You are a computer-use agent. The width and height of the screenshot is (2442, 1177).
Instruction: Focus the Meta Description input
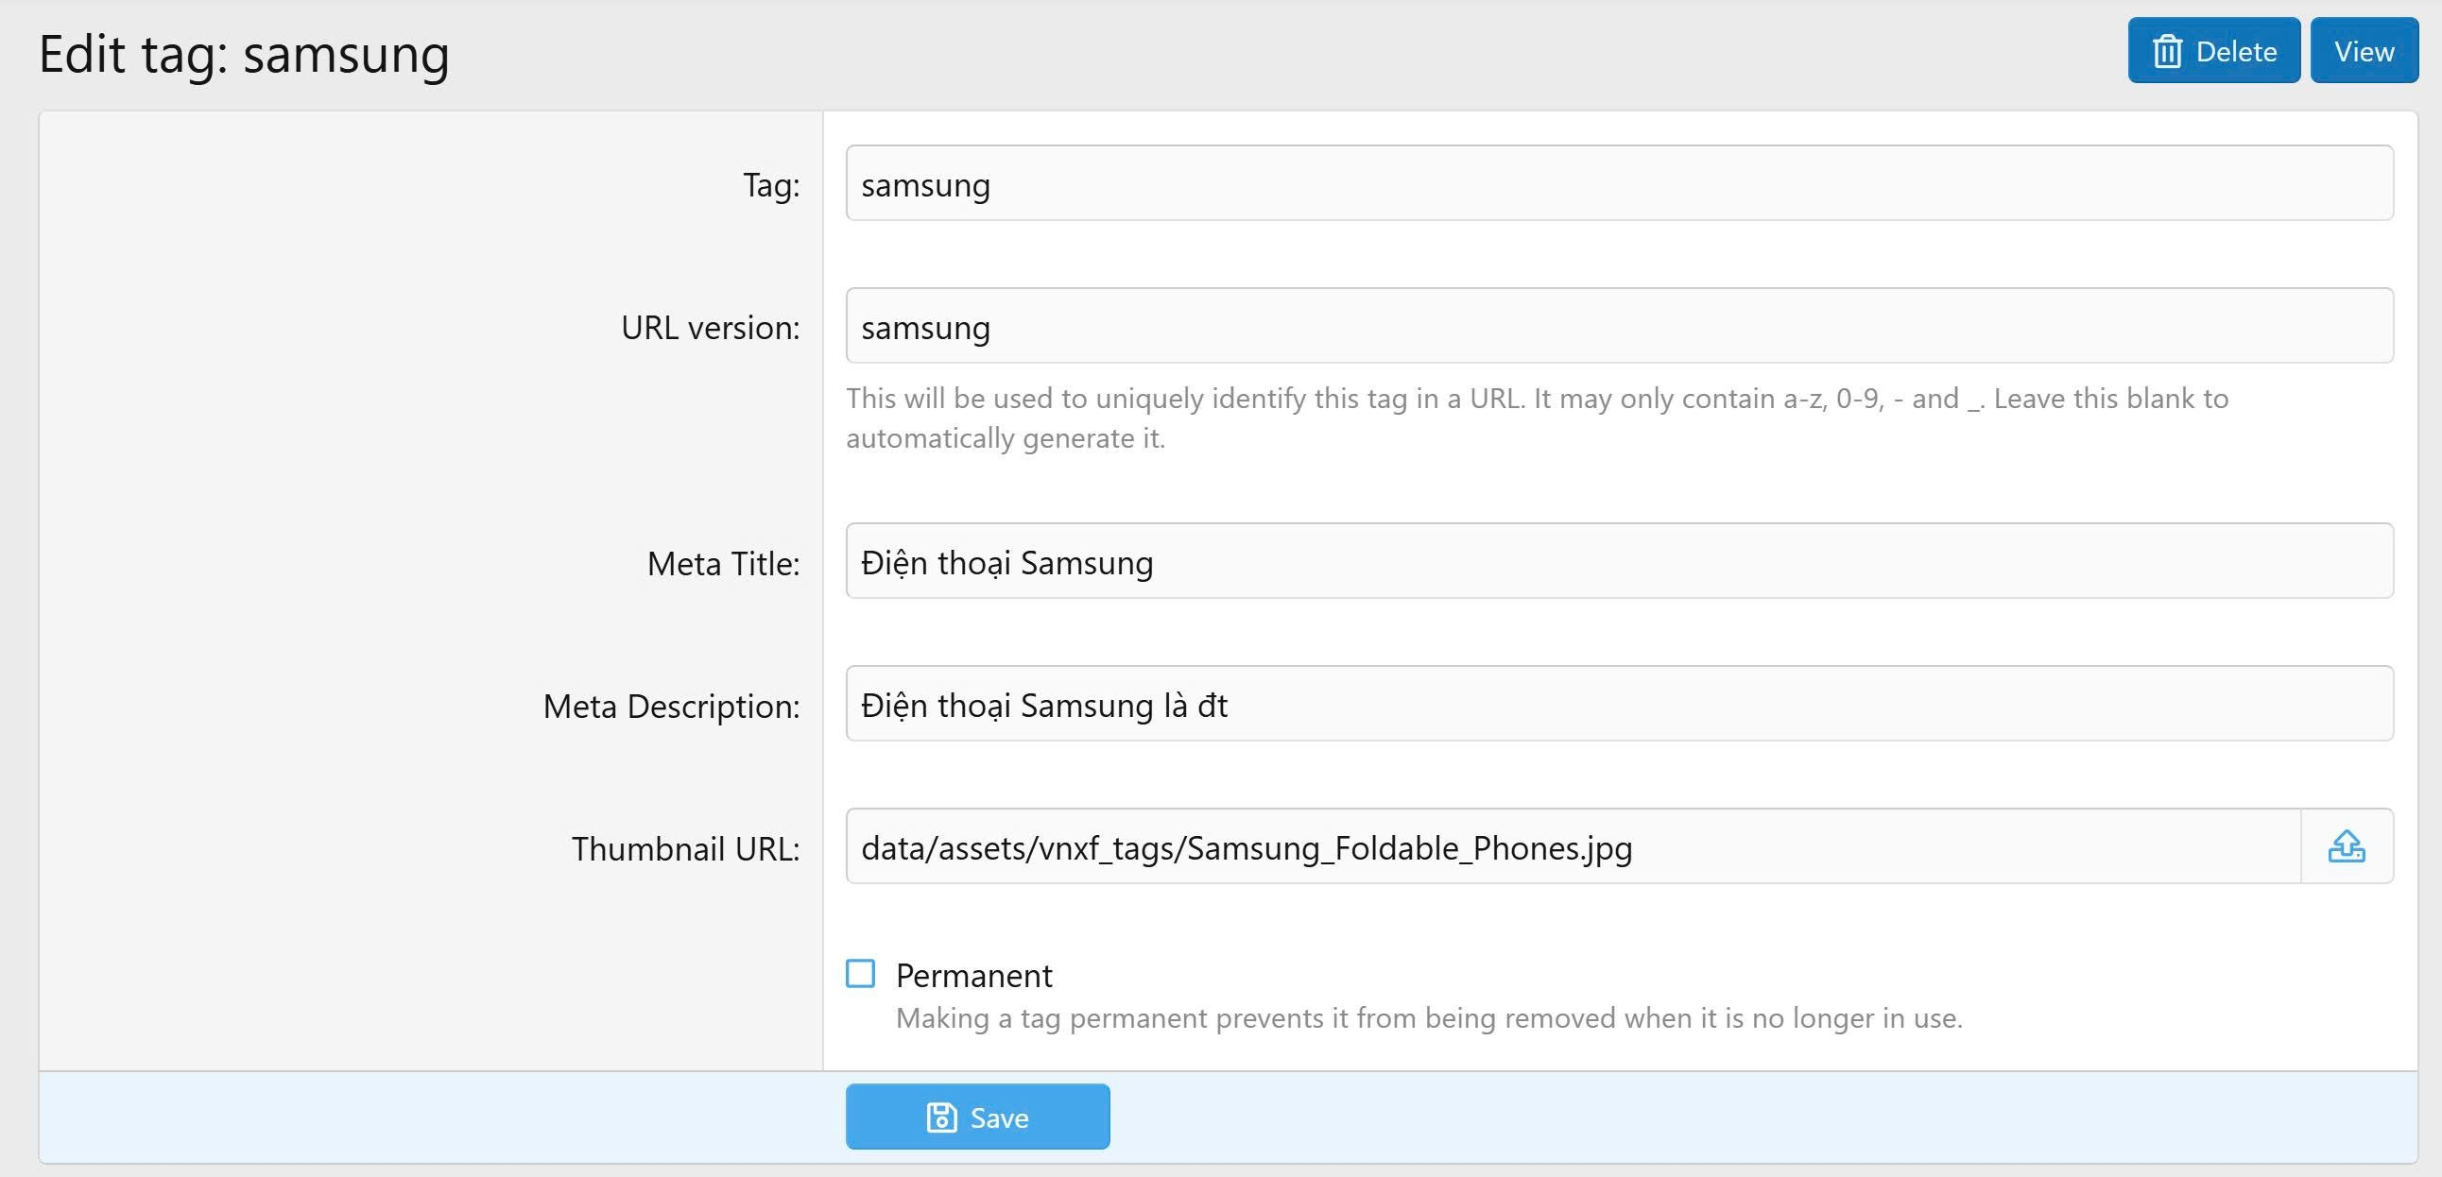[x=1619, y=704]
